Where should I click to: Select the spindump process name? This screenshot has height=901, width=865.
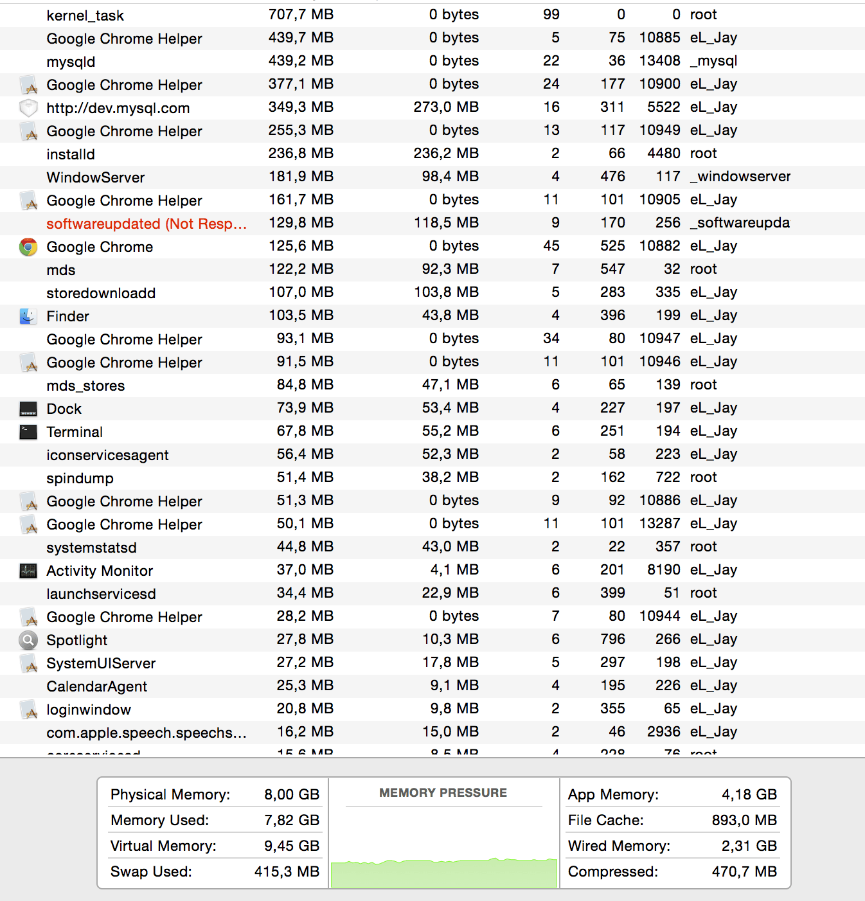pyautogui.click(x=80, y=478)
